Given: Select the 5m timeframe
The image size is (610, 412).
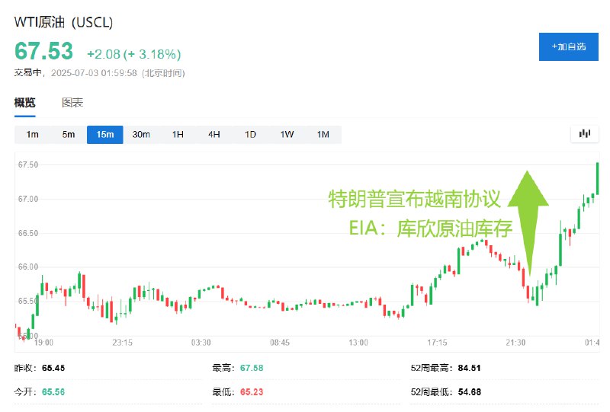Looking at the screenshot, I should click(69, 135).
